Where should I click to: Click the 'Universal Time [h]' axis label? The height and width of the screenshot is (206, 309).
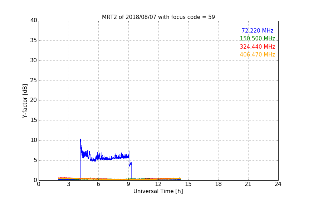tap(158, 191)
